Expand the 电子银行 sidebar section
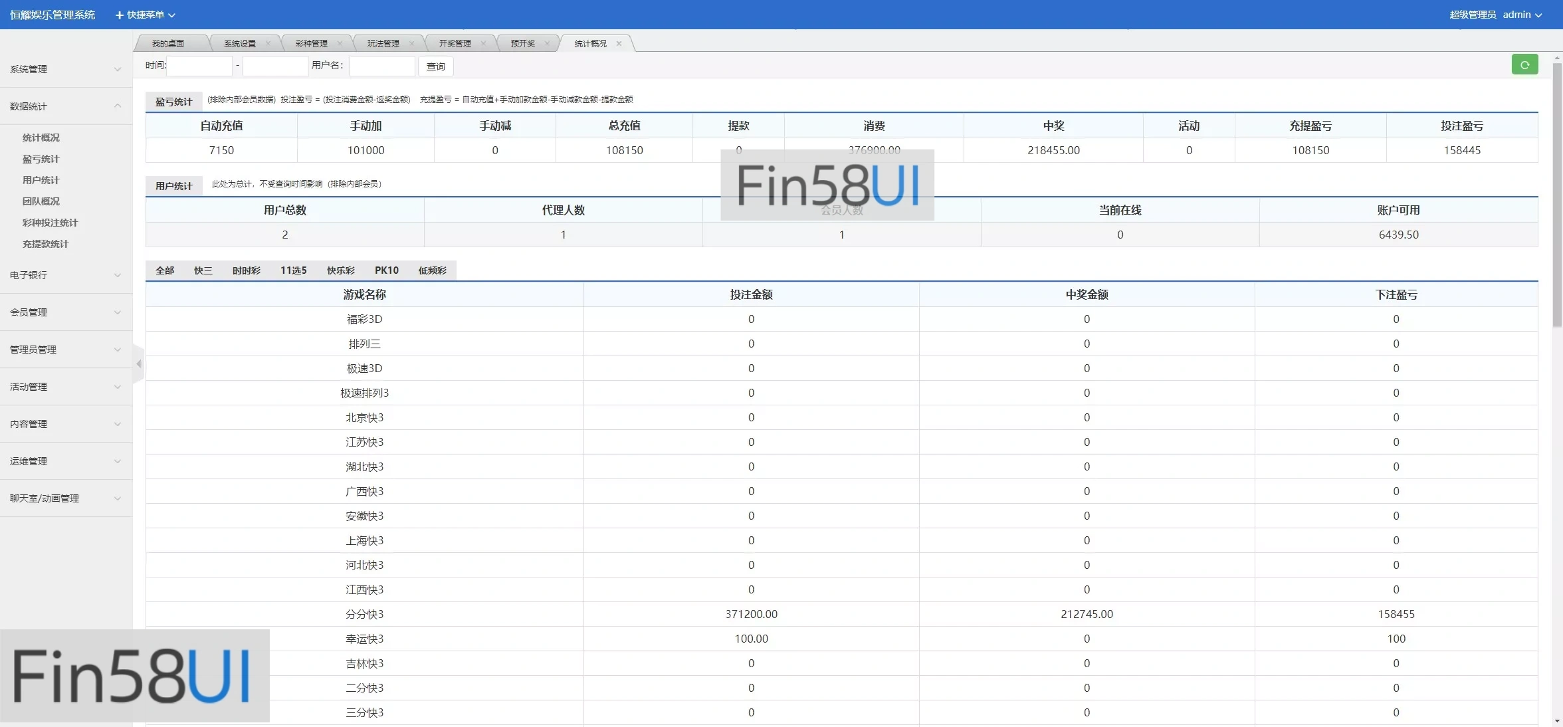 tap(64, 274)
